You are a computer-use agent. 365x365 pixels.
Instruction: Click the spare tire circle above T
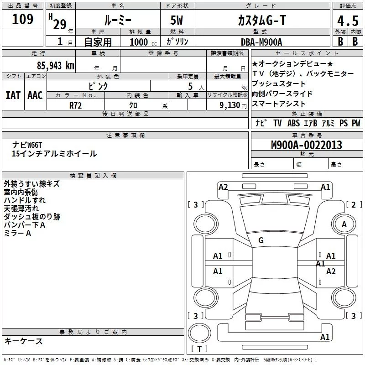tap(199, 333)
